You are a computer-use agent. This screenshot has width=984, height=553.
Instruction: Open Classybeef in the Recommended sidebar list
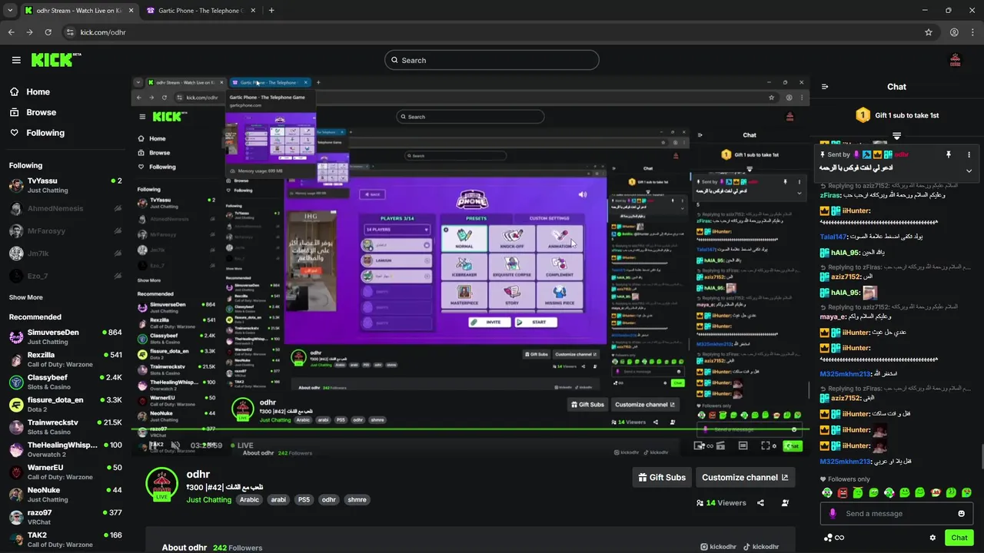(x=65, y=382)
